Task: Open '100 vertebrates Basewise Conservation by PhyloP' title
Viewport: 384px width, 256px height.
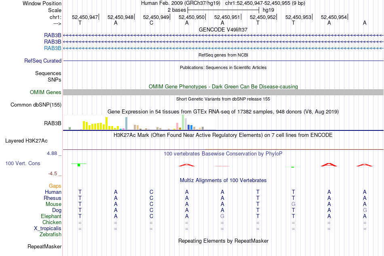Action: point(223,154)
